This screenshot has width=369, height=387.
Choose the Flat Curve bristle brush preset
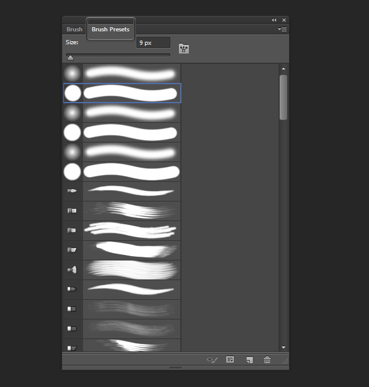pos(122,329)
